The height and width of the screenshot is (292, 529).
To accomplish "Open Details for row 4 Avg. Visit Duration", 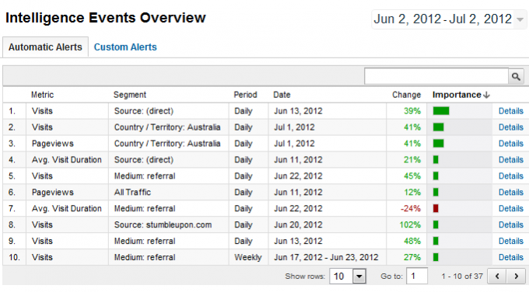I will pyautogui.click(x=511, y=160).
